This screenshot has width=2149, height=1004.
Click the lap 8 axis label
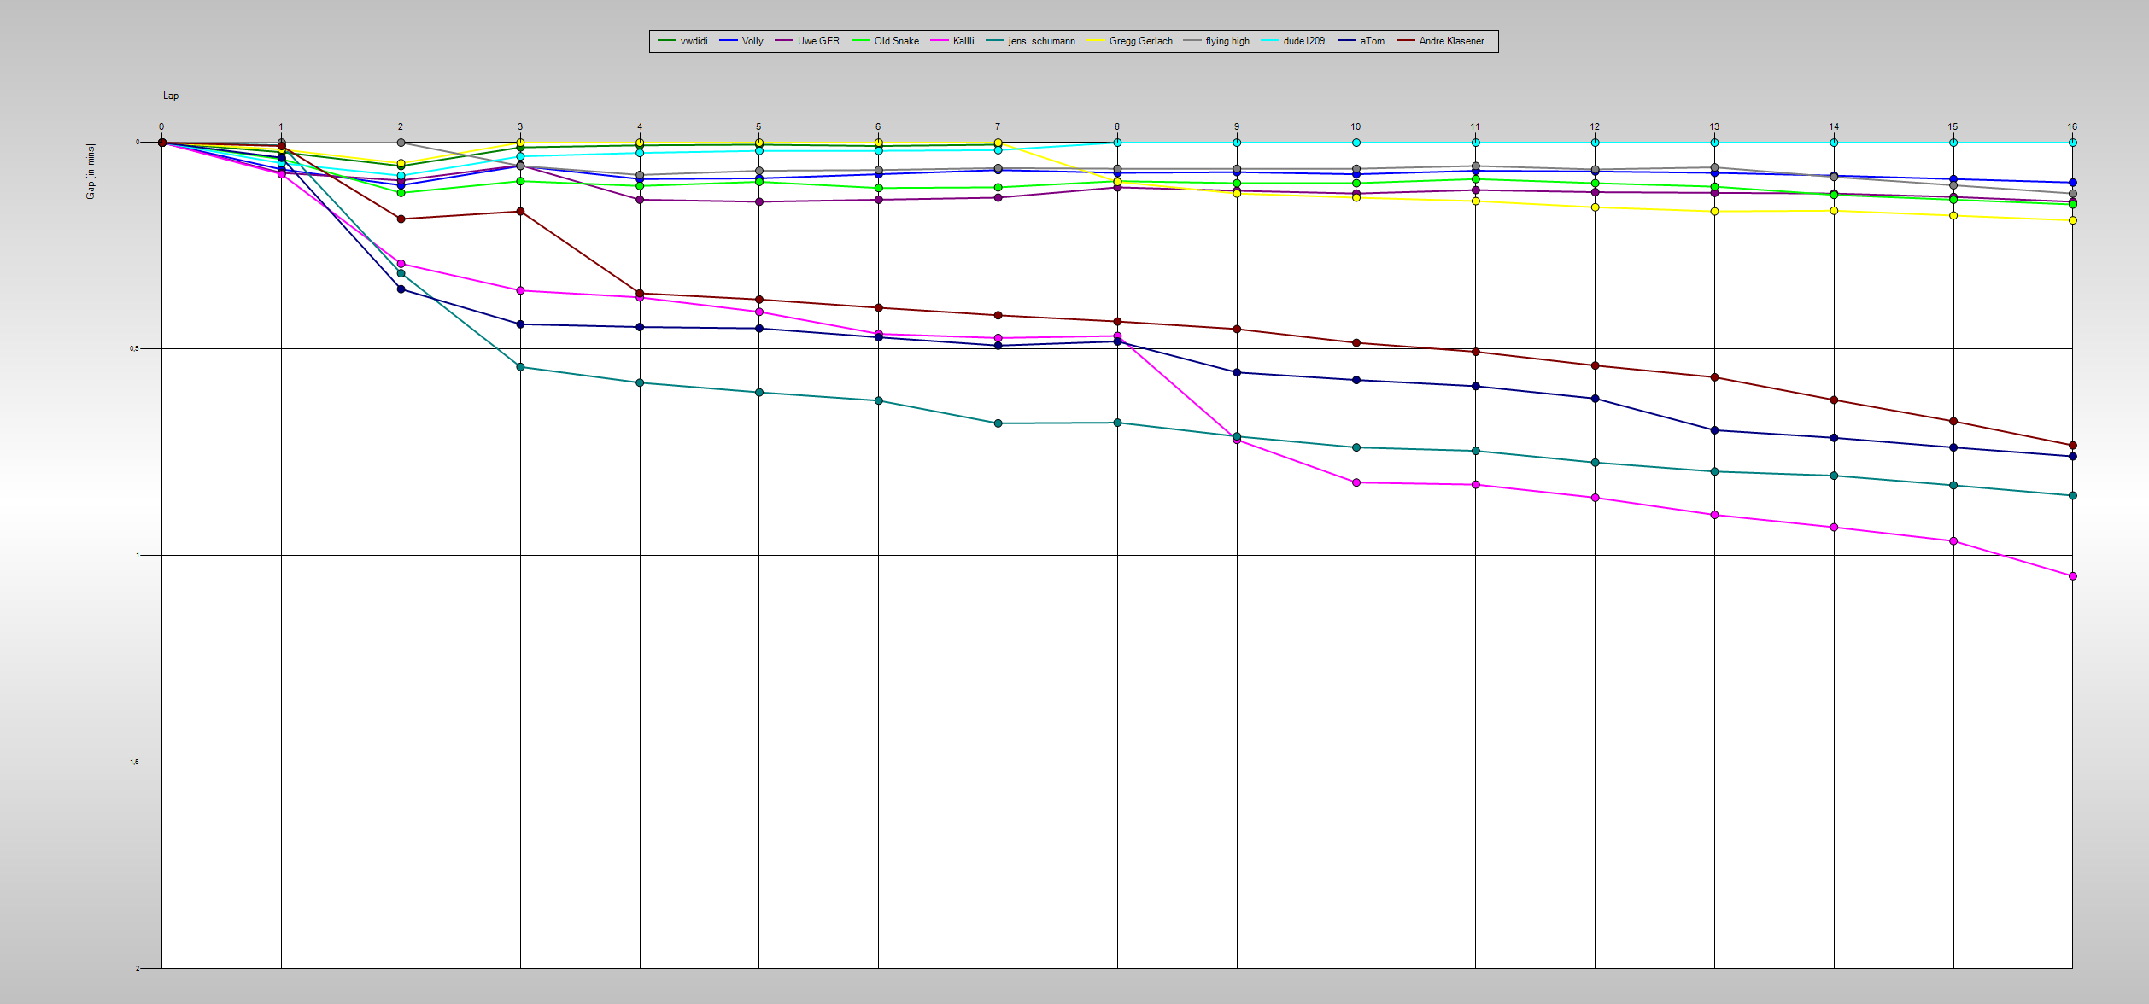(x=1117, y=126)
